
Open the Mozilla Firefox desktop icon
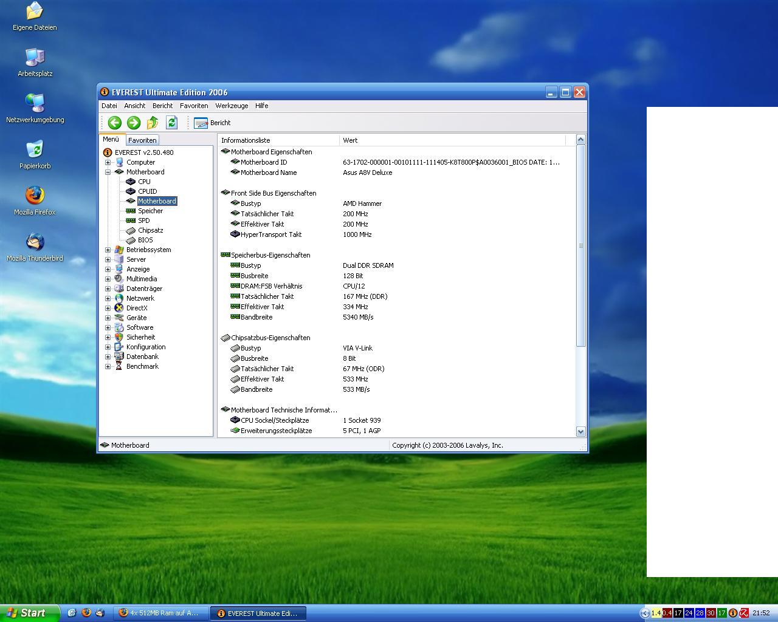click(35, 201)
